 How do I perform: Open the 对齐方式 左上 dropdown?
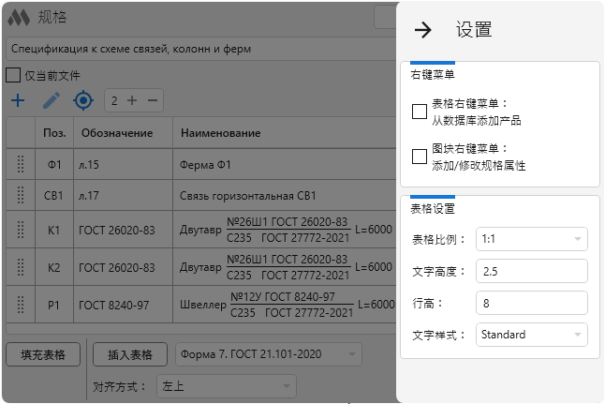pyautogui.click(x=225, y=385)
